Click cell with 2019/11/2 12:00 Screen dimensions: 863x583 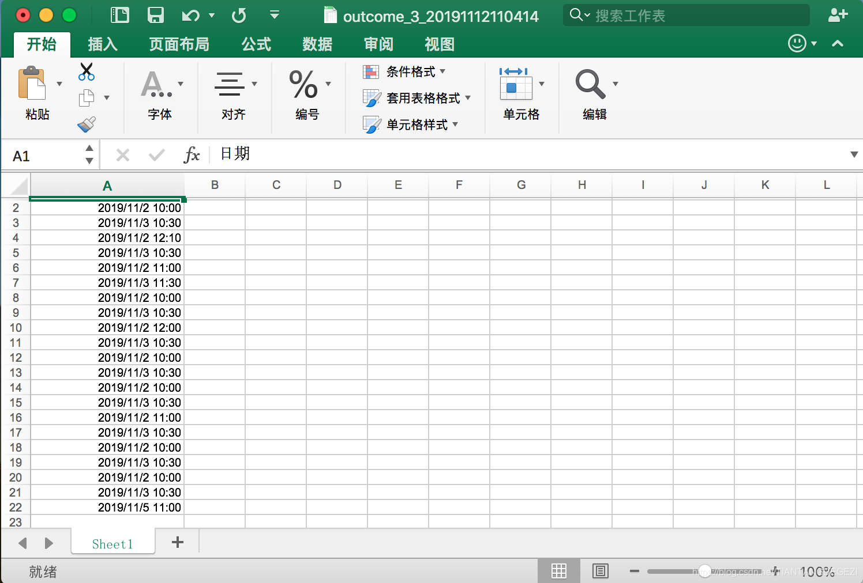(x=107, y=328)
